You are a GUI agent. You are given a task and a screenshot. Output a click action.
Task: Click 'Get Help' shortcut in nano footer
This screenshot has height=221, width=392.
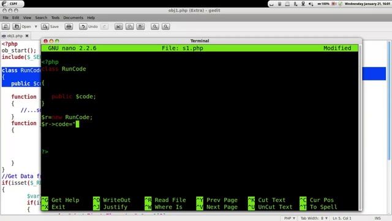tap(60, 200)
